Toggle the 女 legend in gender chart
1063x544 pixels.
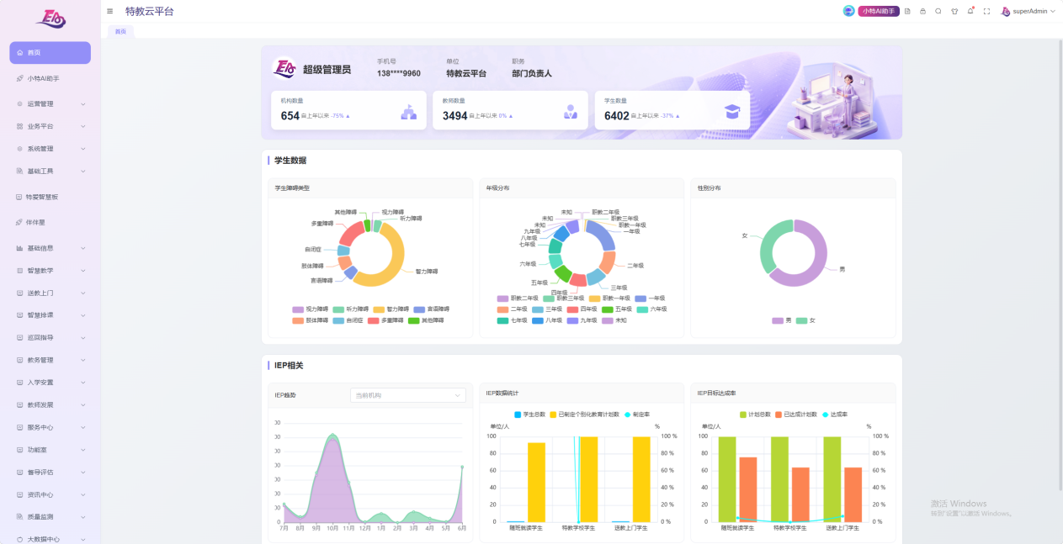[805, 320]
